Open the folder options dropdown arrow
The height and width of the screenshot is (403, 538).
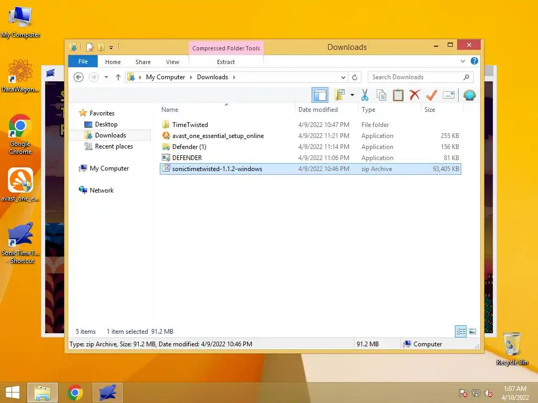point(352,95)
